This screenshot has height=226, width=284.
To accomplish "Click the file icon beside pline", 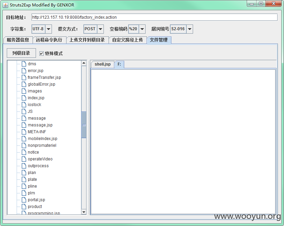I will point(24,186).
